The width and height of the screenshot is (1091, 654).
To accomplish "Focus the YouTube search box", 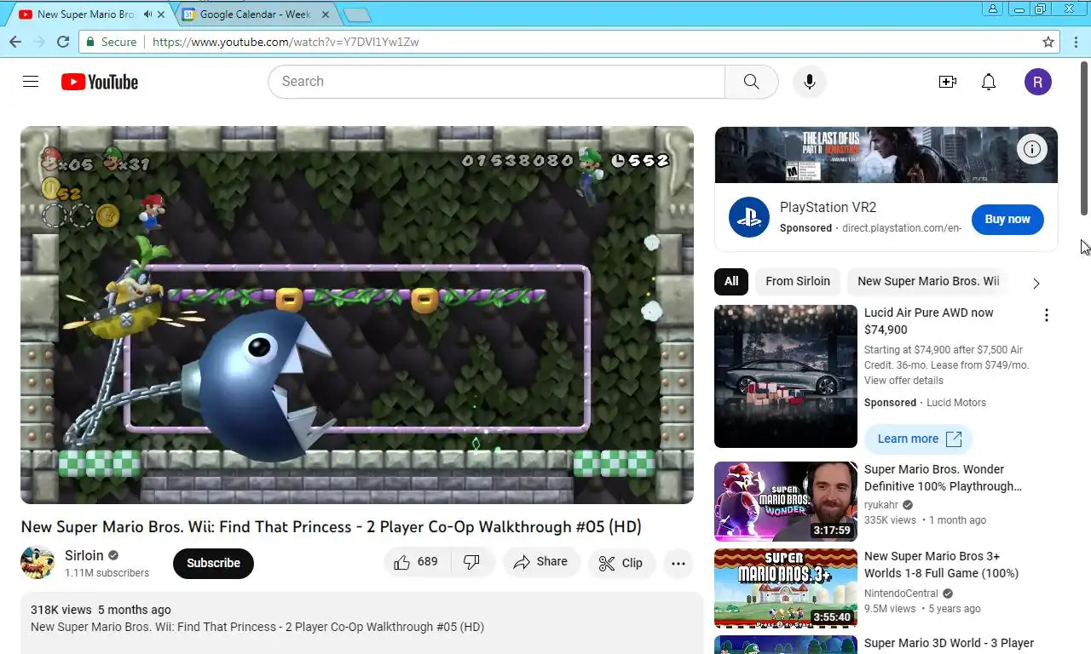I will pos(497,82).
